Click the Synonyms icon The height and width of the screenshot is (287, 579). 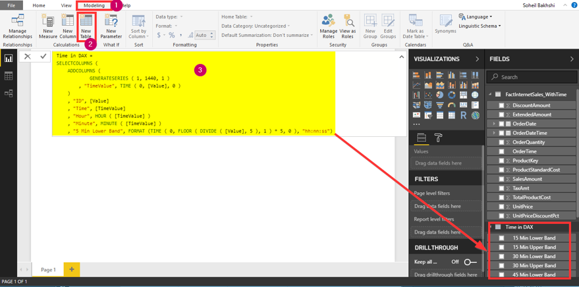pyautogui.click(x=445, y=25)
